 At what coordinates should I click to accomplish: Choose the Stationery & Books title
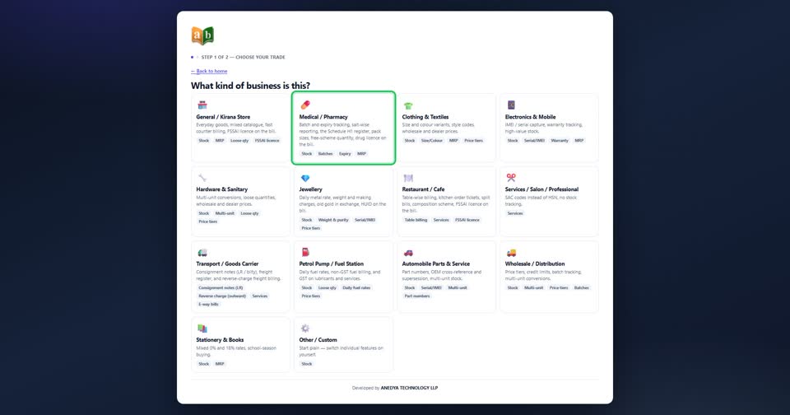(220, 340)
